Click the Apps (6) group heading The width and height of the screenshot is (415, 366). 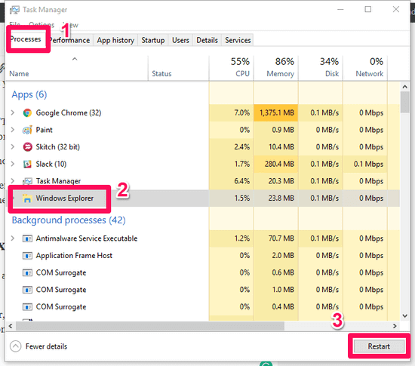point(29,95)
